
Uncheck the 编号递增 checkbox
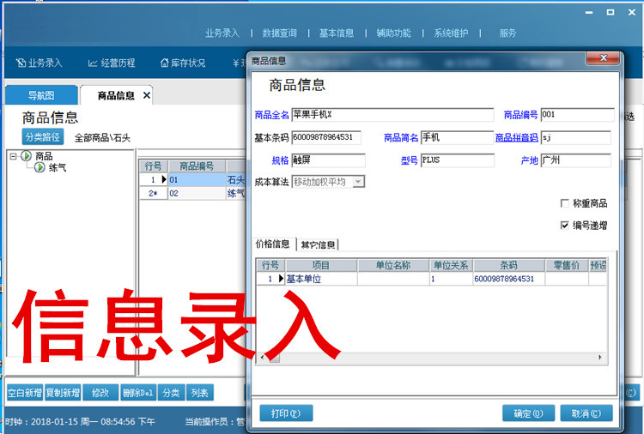[564, 225]
